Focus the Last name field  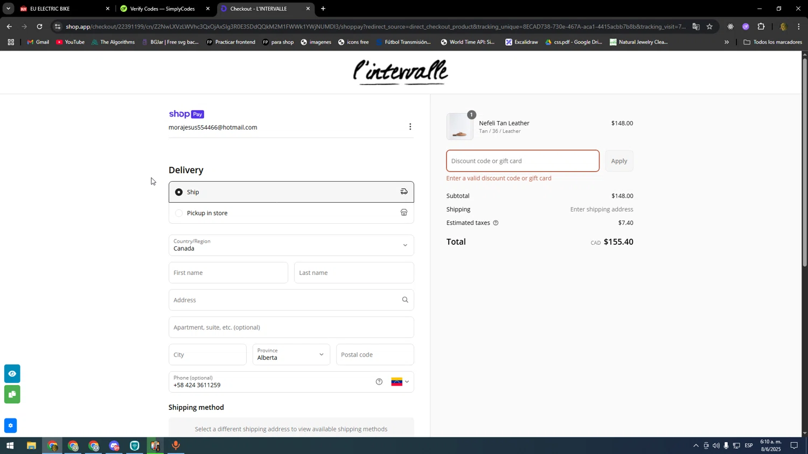click(354, 273)
